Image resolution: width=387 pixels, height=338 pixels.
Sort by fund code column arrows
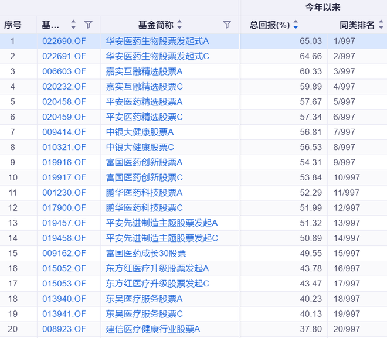pos(73,25)
